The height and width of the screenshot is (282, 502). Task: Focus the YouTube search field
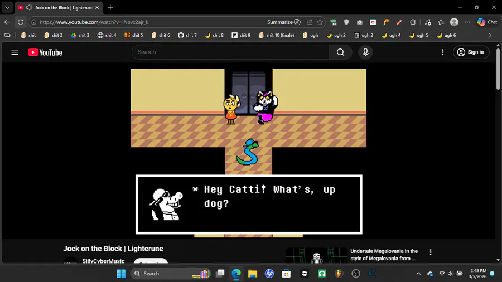[x=230, y=52]
